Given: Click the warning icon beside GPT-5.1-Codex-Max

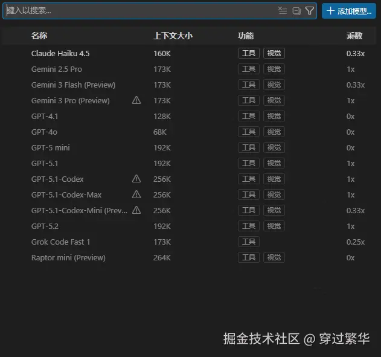Looking at the screenshot, I should coord(136,195).
